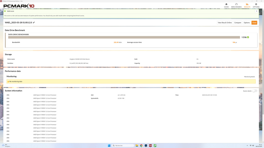Click the result title WAEL_2025-03-28 01:00:12.0
The width and height of the screenshot is (264, 148).
[x=18, y=23]
